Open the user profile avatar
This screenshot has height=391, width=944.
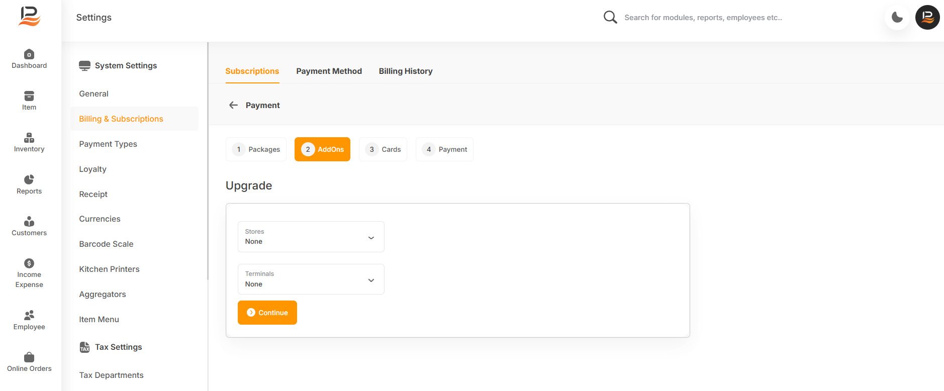tap(927, 18)
